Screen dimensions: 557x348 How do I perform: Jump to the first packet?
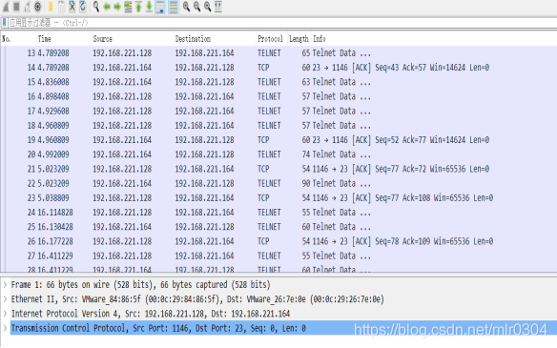point(138,7)
